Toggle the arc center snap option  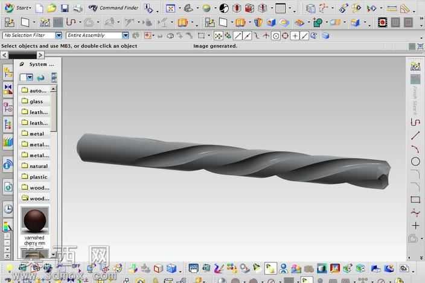tap(276, 36)
